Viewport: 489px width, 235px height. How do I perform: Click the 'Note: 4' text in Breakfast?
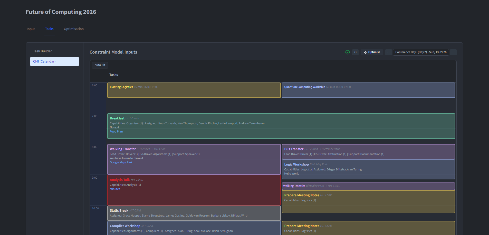tap(114, 128)
